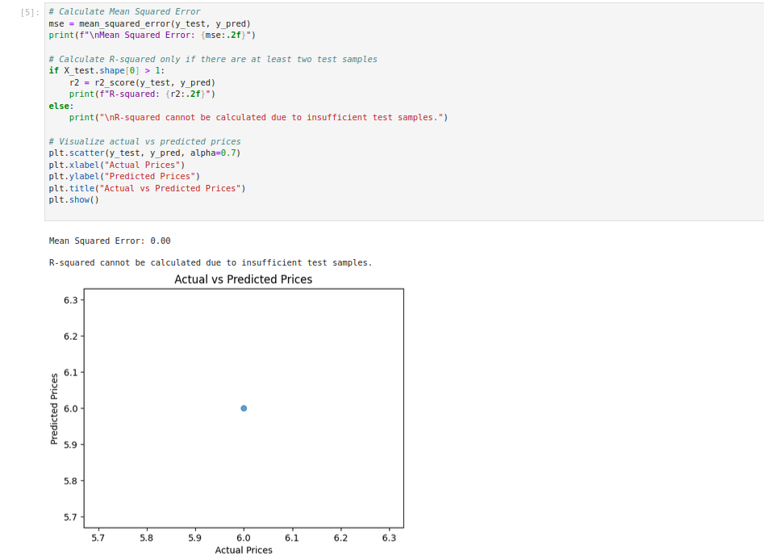
Task: Click the "R-squared cannot be calculated" output message
Action: click(210, 262)
